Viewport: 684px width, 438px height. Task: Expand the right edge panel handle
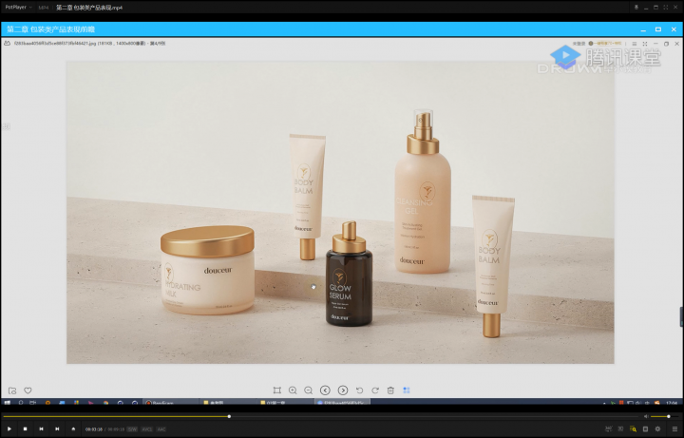coord(681,316)
